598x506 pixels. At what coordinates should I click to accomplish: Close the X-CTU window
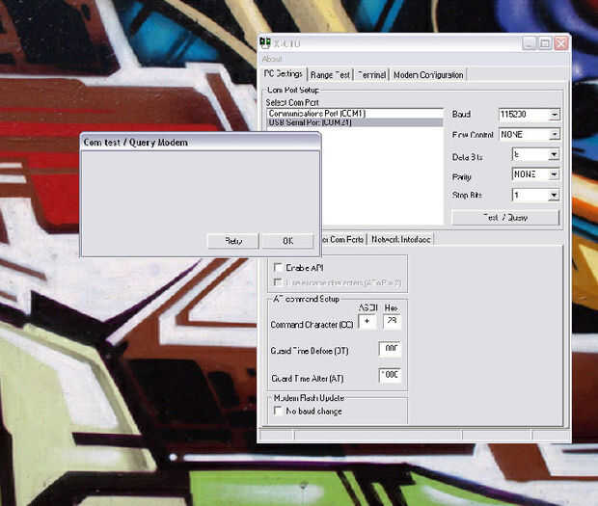(561, 43)
